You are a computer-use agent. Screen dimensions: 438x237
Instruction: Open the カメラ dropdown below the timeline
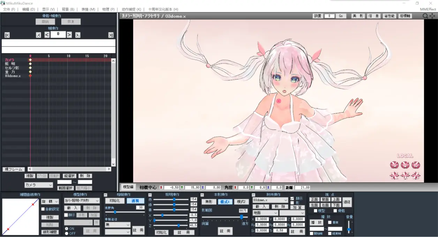click(38, 185)
